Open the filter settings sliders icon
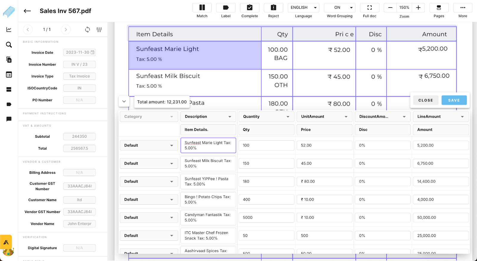This screenshot has width=477, height=261. [x=99, y=29]
